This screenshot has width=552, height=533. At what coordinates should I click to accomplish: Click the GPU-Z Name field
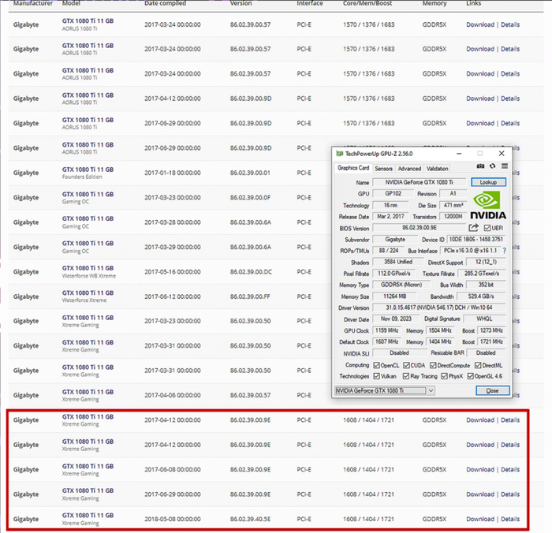pyautogui.click(x=419, y=182)
